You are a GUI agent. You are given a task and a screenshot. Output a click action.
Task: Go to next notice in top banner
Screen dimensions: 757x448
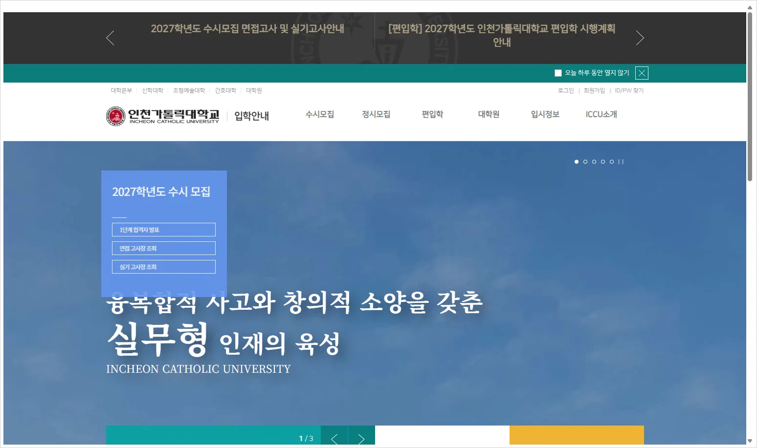pyautogui.click(x=640, y=38)
